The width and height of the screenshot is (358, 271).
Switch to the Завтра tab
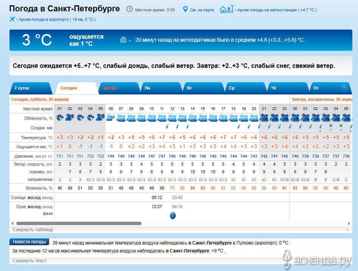(109, 88)
